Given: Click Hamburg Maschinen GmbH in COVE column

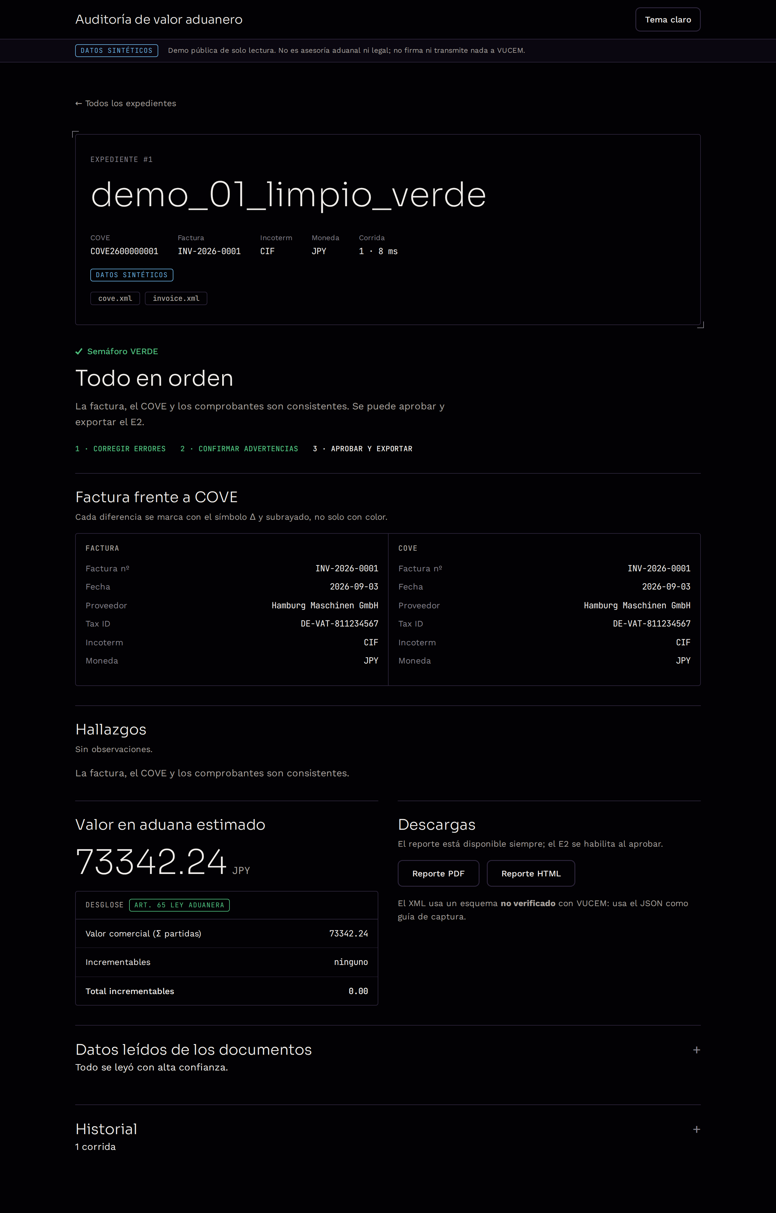Looking at the screenshot, I should click(x=637, y=605).
